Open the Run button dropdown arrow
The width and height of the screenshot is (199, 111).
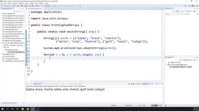coord(20,6)
